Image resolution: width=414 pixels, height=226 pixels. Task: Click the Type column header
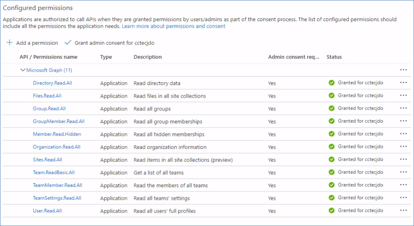[106, 57]
